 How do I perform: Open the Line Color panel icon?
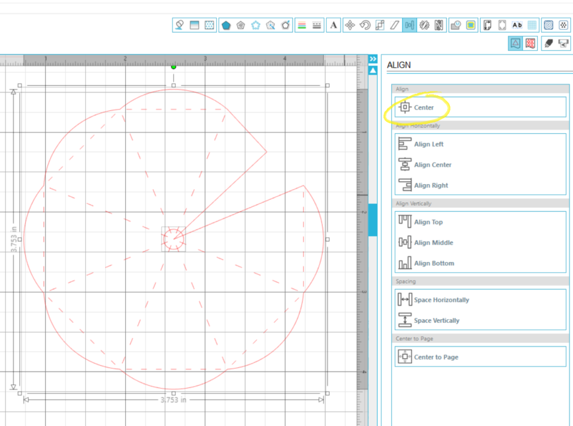pos(302,25)
